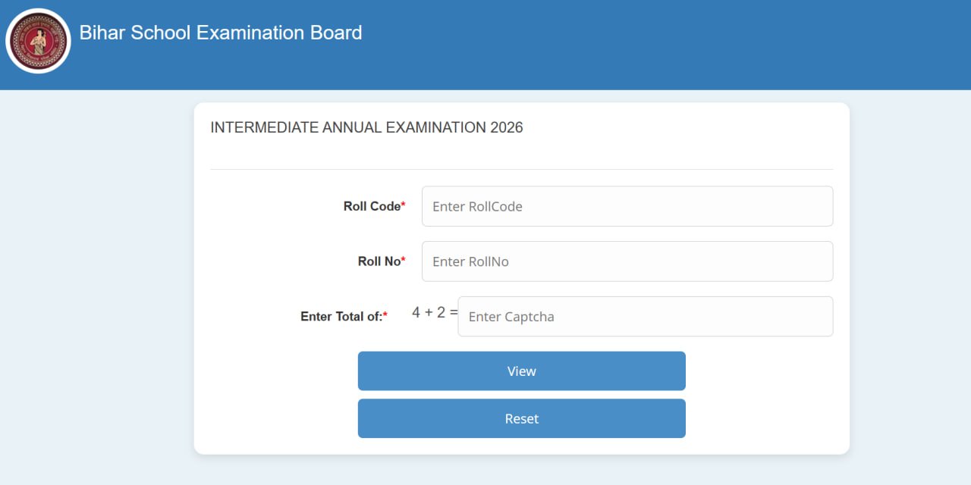Click the Enter Captcha text box
971x485 pixels.
click(646, 316)
